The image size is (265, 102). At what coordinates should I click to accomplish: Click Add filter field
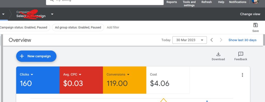pos(113,28)
